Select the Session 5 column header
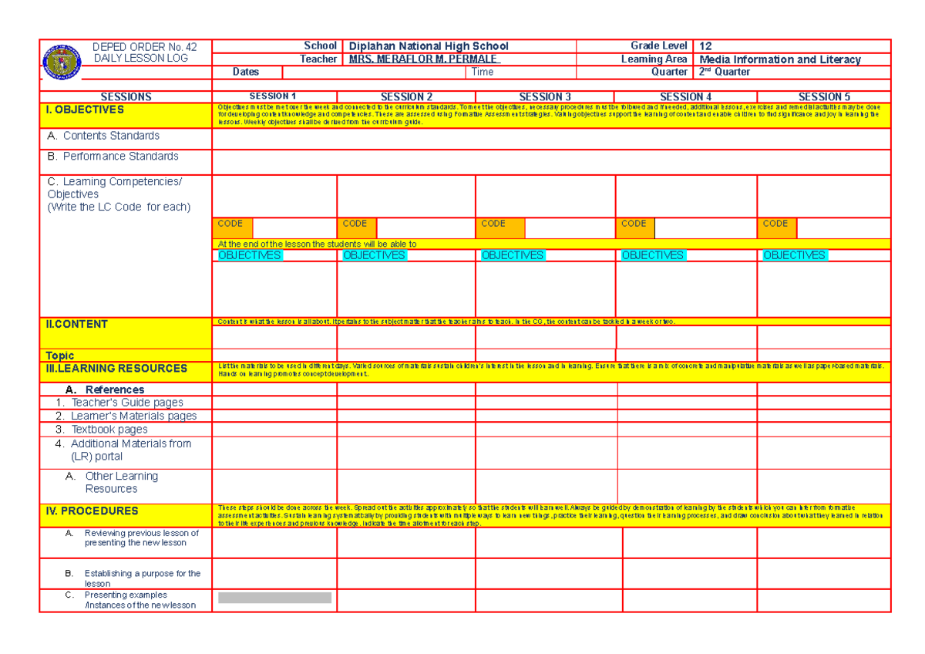 pos(823,96)
